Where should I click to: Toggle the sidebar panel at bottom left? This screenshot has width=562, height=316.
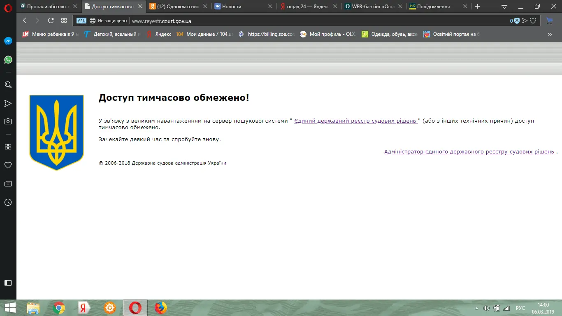click(8, 283)
